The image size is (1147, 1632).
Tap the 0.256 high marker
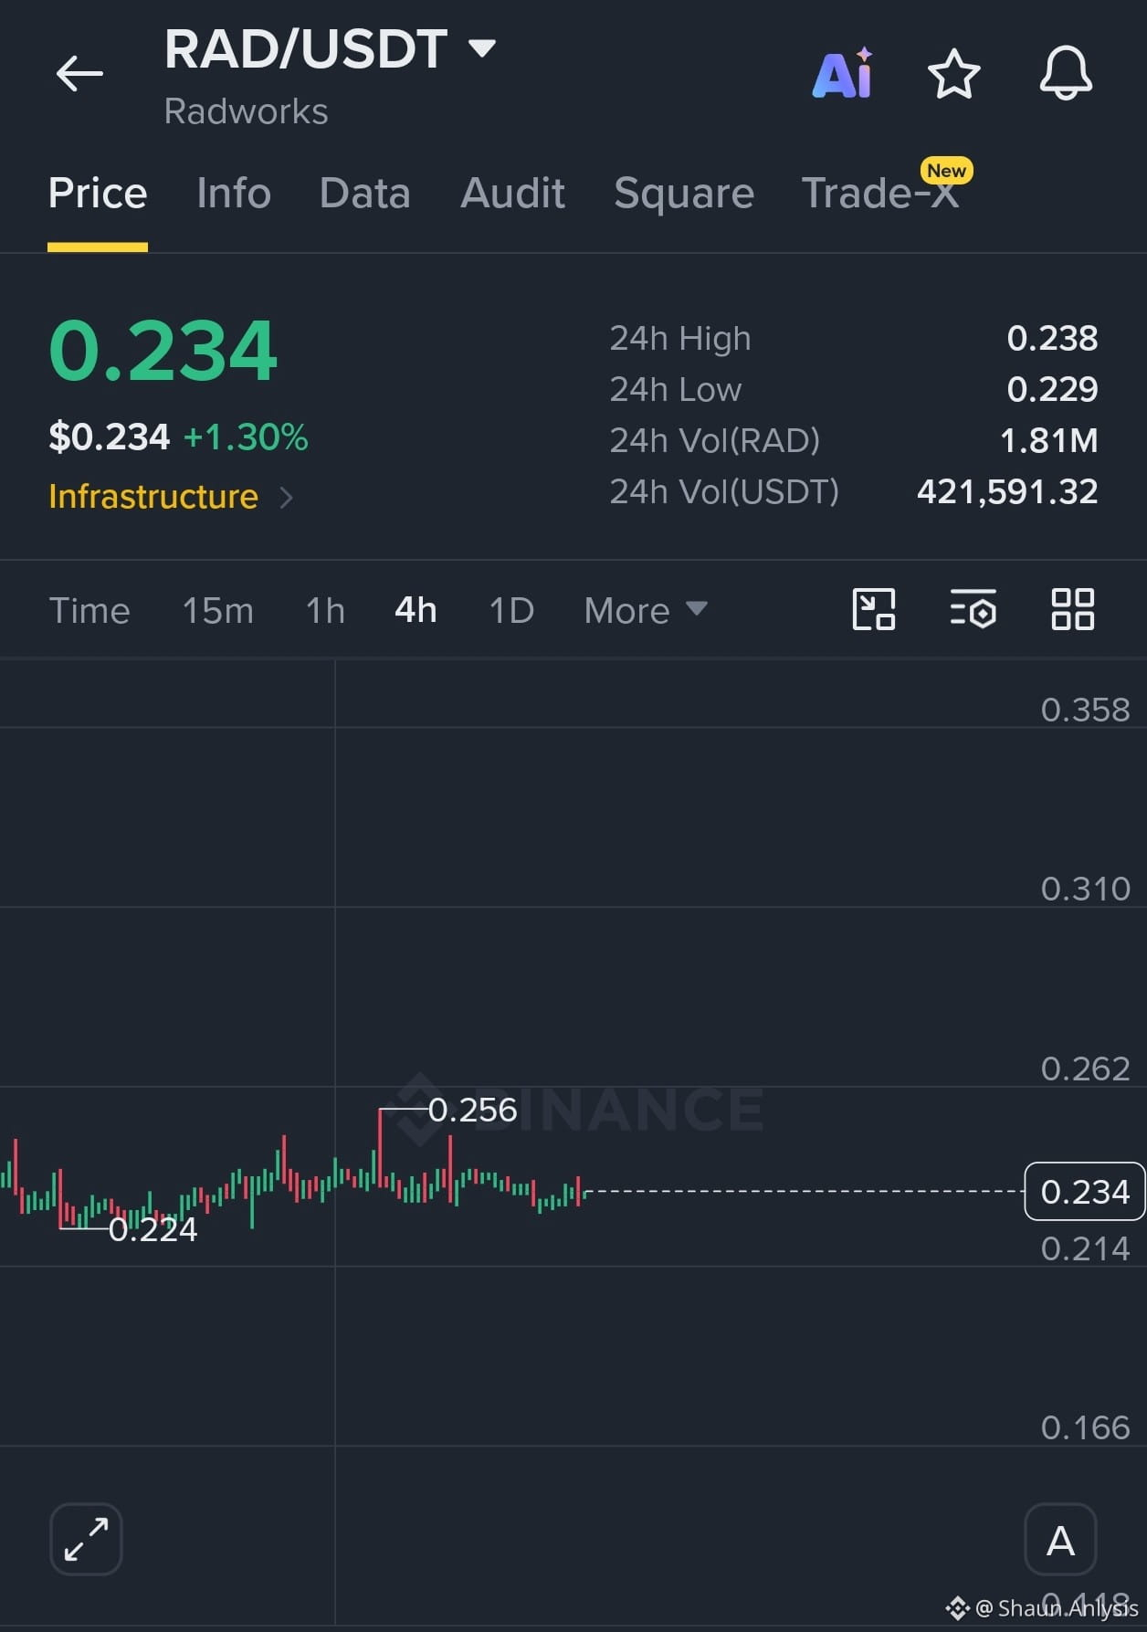(472, 1110)
